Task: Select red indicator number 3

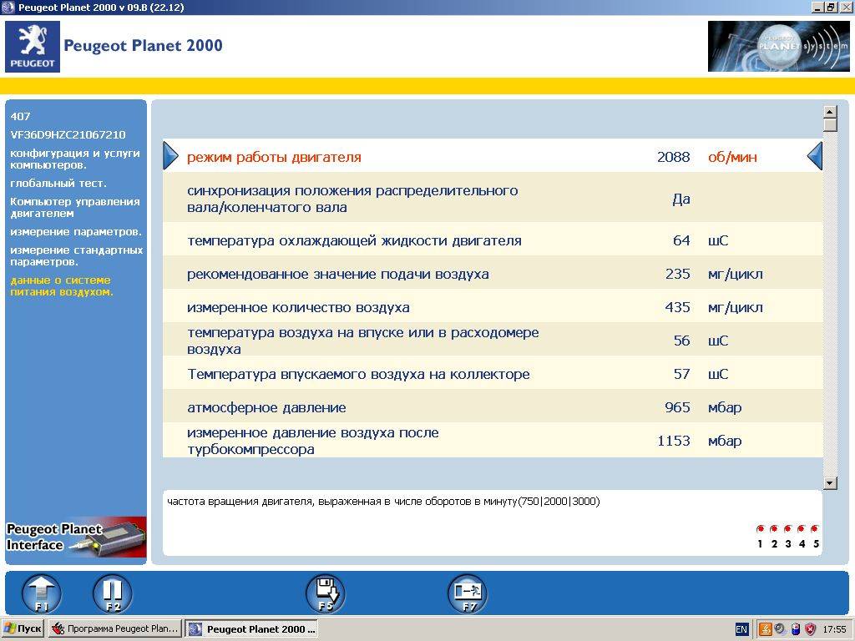Action: (x=788, y=529)
